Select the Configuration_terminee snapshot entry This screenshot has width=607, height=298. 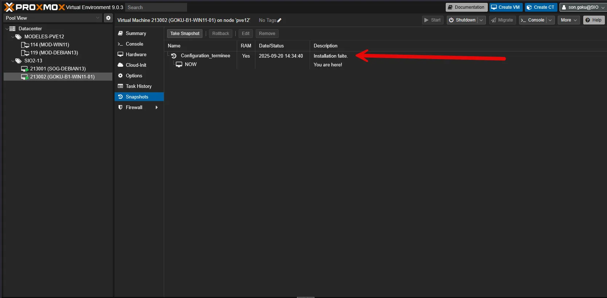205,56
